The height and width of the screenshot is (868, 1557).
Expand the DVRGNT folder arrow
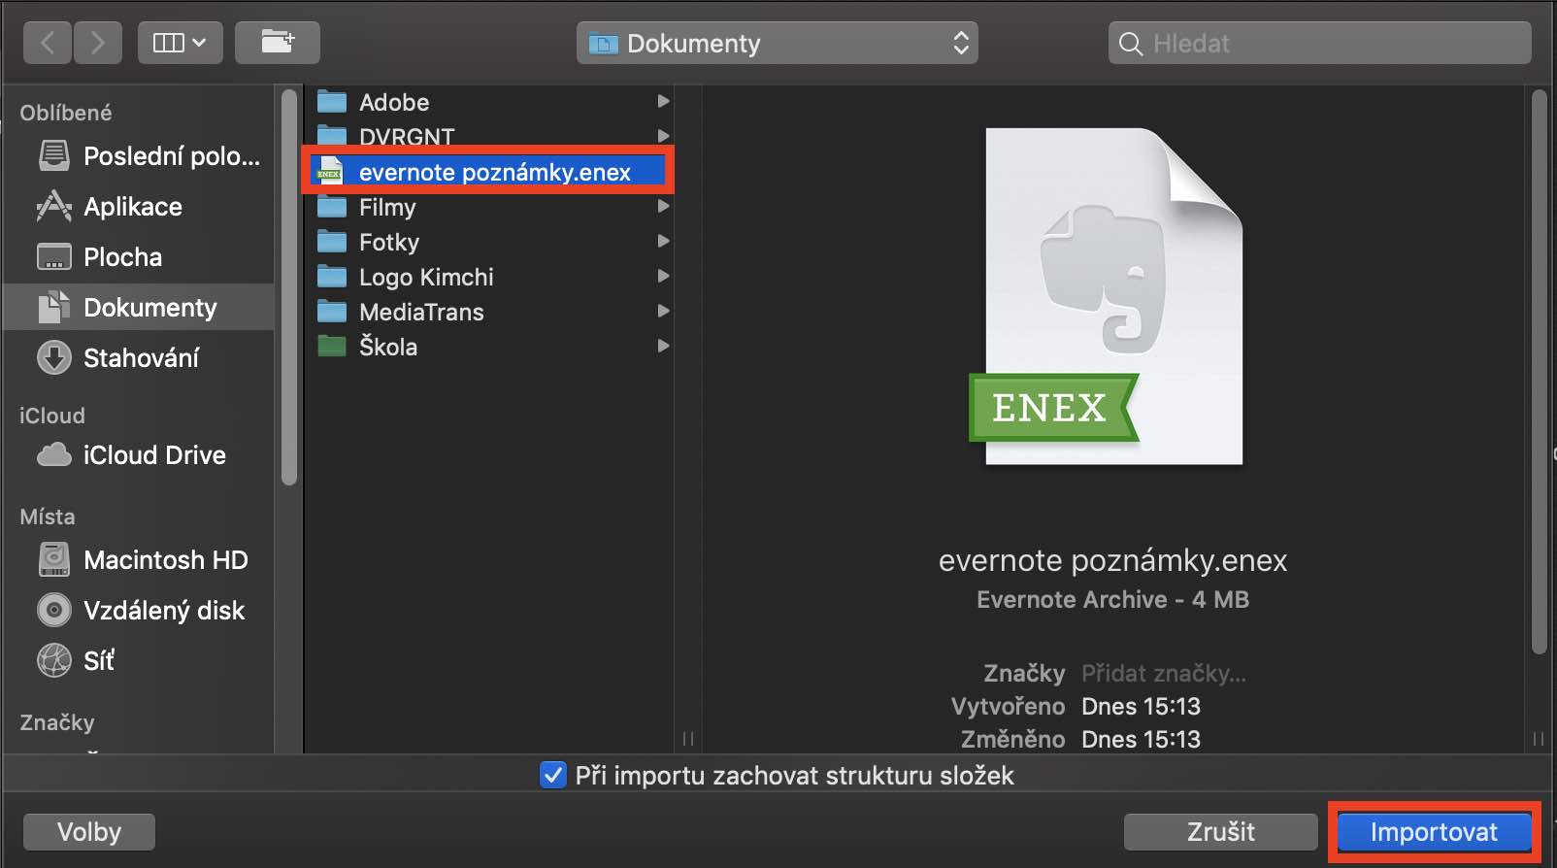click(663, 136)
